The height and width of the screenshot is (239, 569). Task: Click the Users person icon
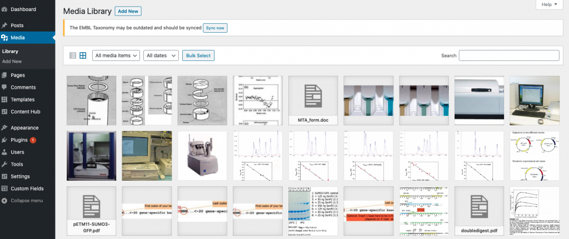coord(4,152)
